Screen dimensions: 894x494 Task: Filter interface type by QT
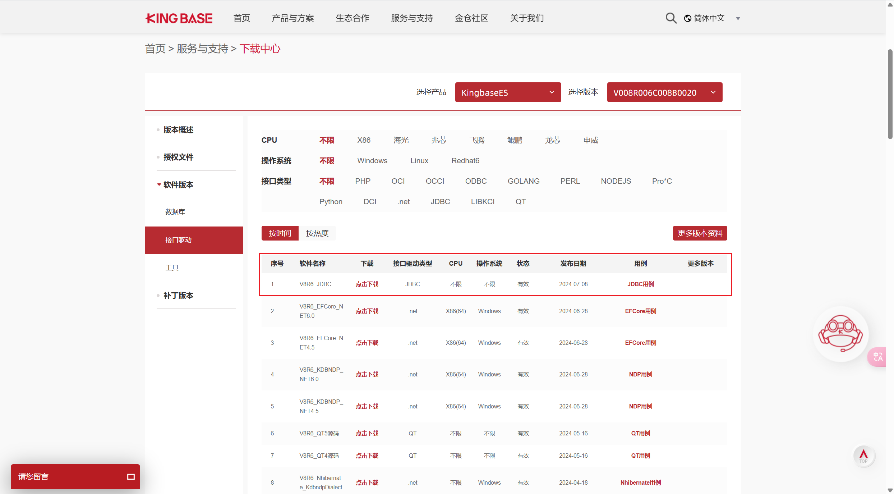[521, 202]
